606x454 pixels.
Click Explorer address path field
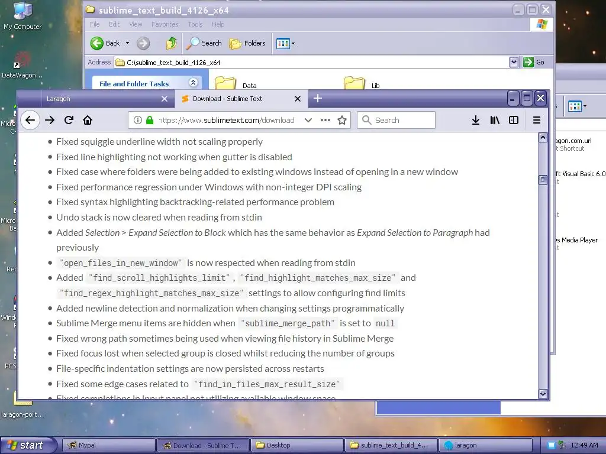(311, 62)
